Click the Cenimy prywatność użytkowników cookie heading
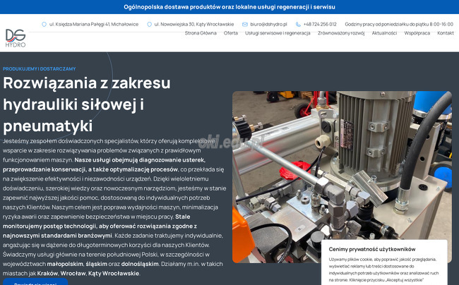Screen dimensions: 459x285 click(x=372, y=249)
